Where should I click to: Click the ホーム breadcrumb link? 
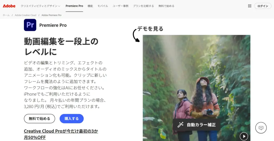pos(6,15)
